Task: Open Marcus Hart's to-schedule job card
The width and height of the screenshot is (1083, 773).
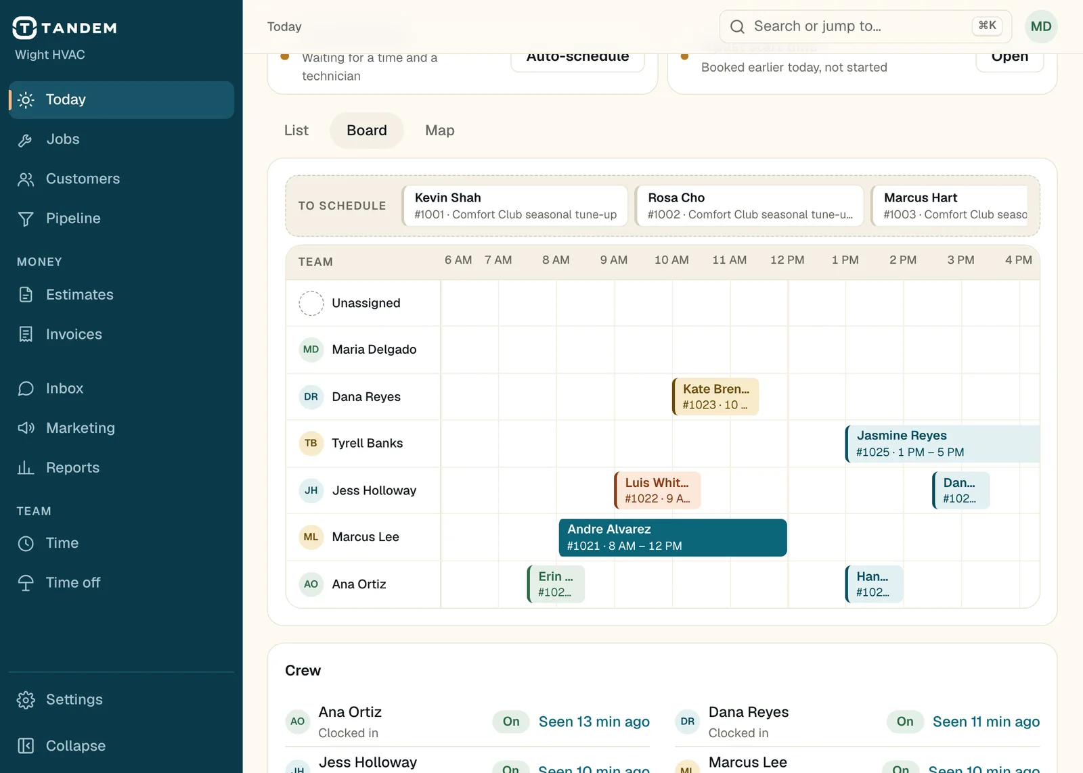Action: pos(950,206)
